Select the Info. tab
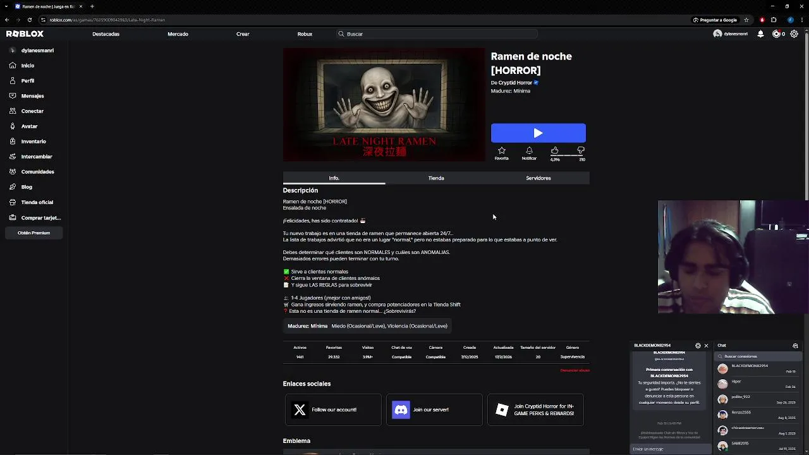 (334, 178)
